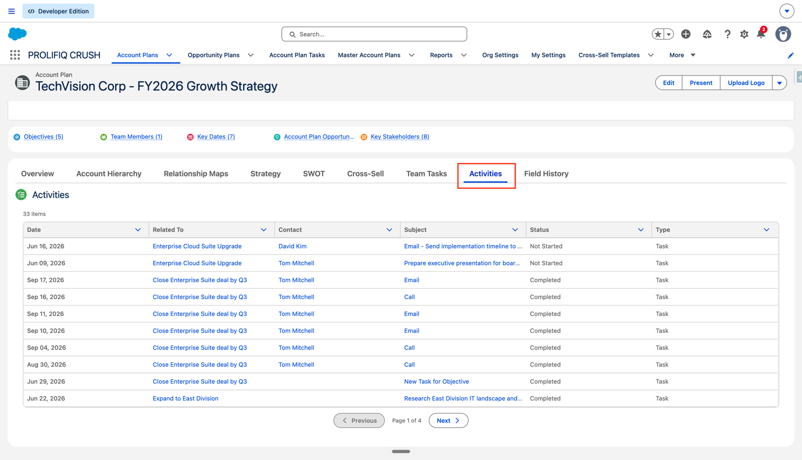Open the Key Stakeholders (8) link
Viewport: 802px width, 460px height.
click(x=400, y=137)
